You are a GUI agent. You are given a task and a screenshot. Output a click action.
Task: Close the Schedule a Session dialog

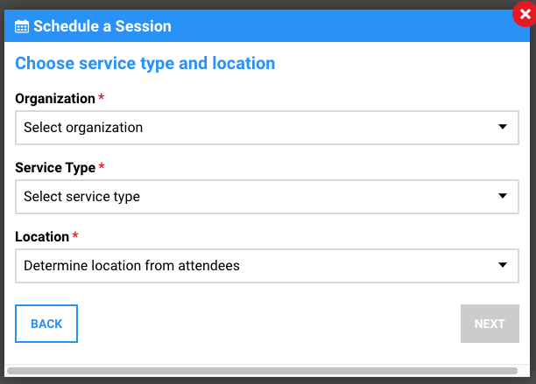525,14
